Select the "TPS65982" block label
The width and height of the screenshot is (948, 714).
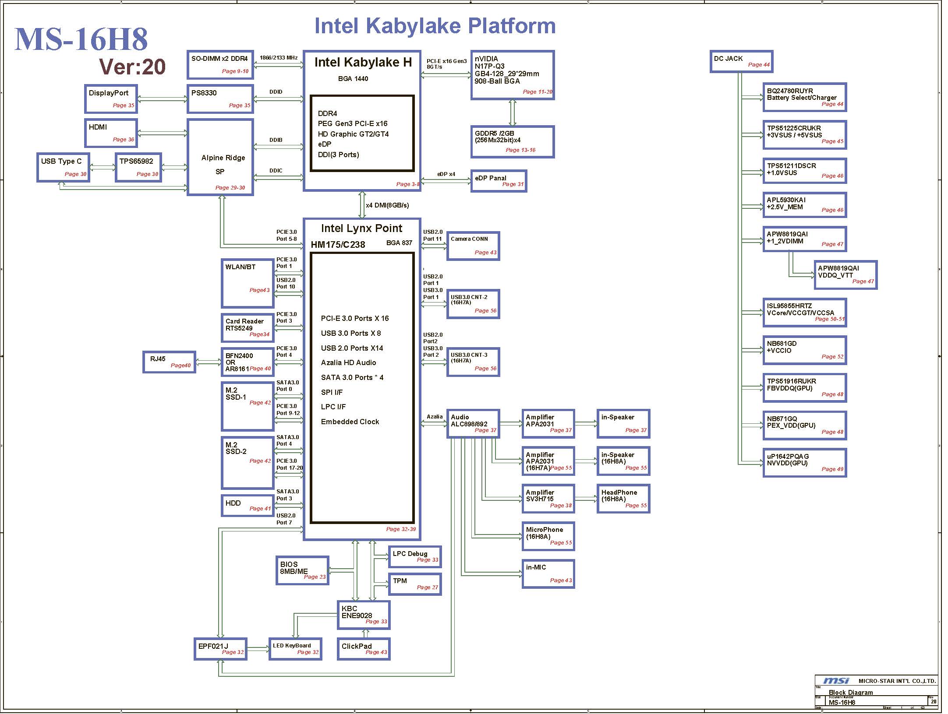136,161
